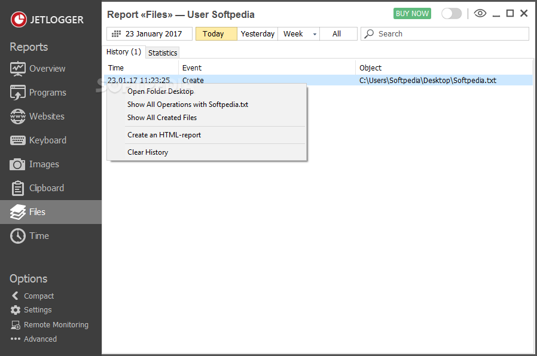
Task: Click the calendar grid icon
Action: click(117, 33)
